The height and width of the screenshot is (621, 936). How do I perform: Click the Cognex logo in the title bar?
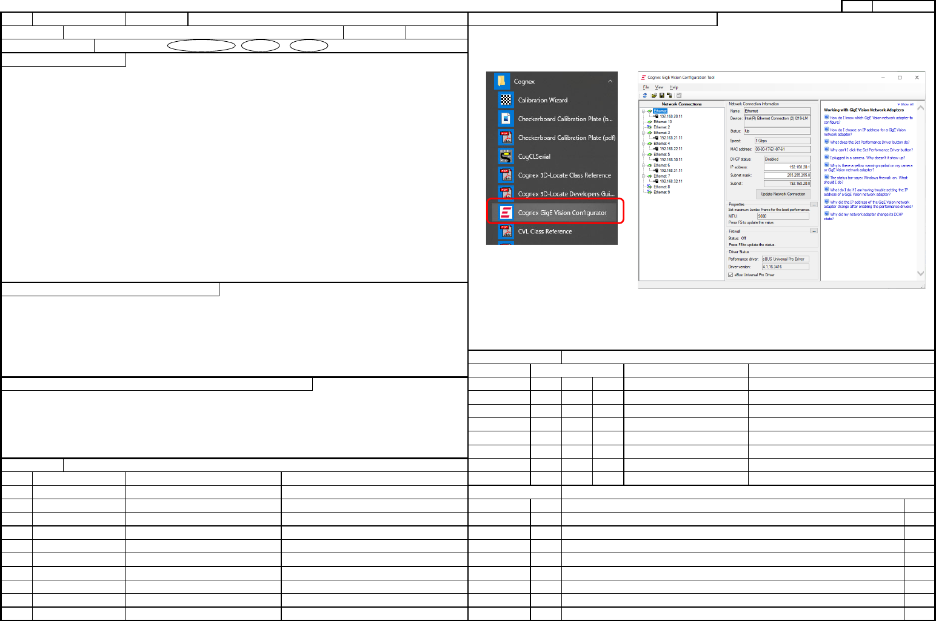[x=644, y=78]
